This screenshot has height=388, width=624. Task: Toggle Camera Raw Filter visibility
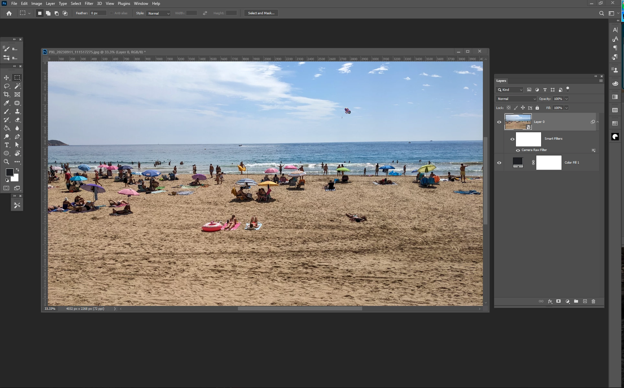pos(518,150)
